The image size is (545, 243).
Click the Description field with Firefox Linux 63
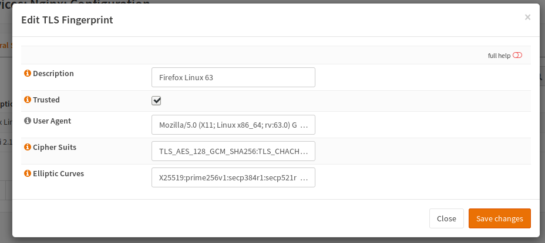[x=233, y=77]
